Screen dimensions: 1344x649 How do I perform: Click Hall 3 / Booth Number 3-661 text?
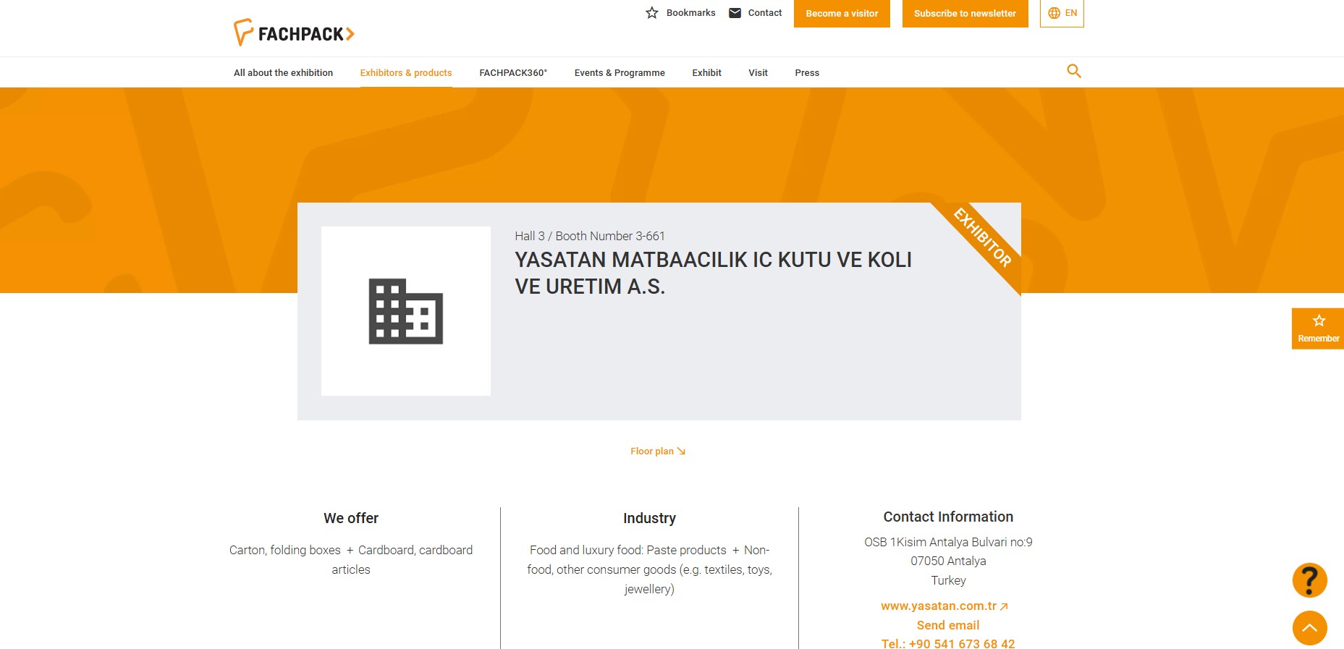tap(590, 236)
